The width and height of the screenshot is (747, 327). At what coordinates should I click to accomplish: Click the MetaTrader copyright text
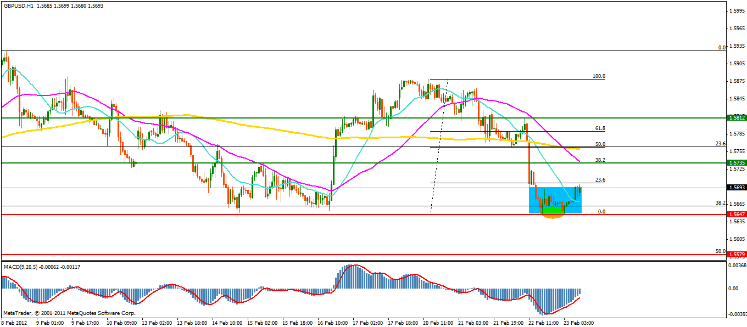tap(69, 313)
